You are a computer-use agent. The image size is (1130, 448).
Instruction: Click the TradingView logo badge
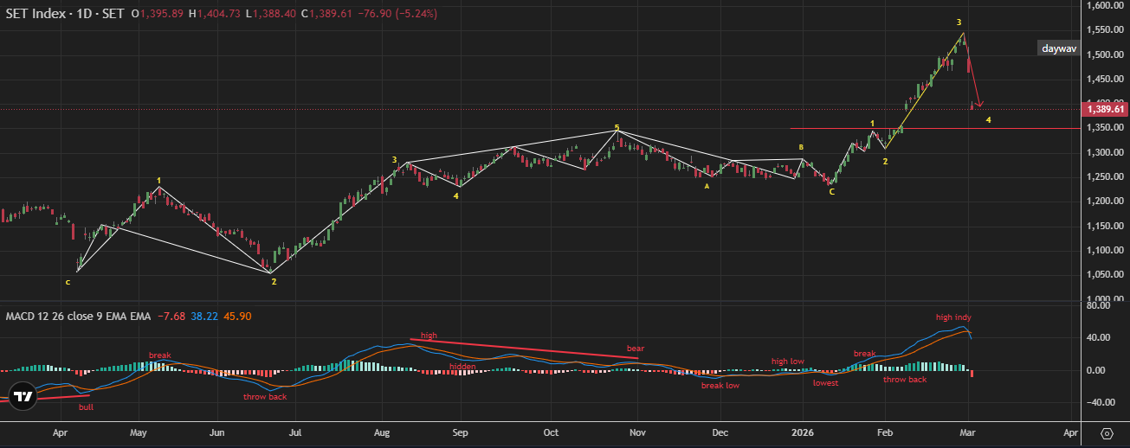[x=23, y=397]
